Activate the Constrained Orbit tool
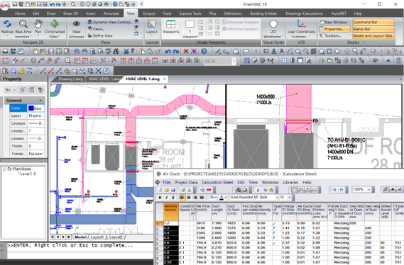This screenshot has height=265, width=404. [x=55, y=24]
